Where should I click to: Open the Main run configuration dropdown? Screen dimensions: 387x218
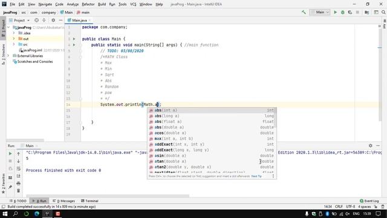coord(320,12)
